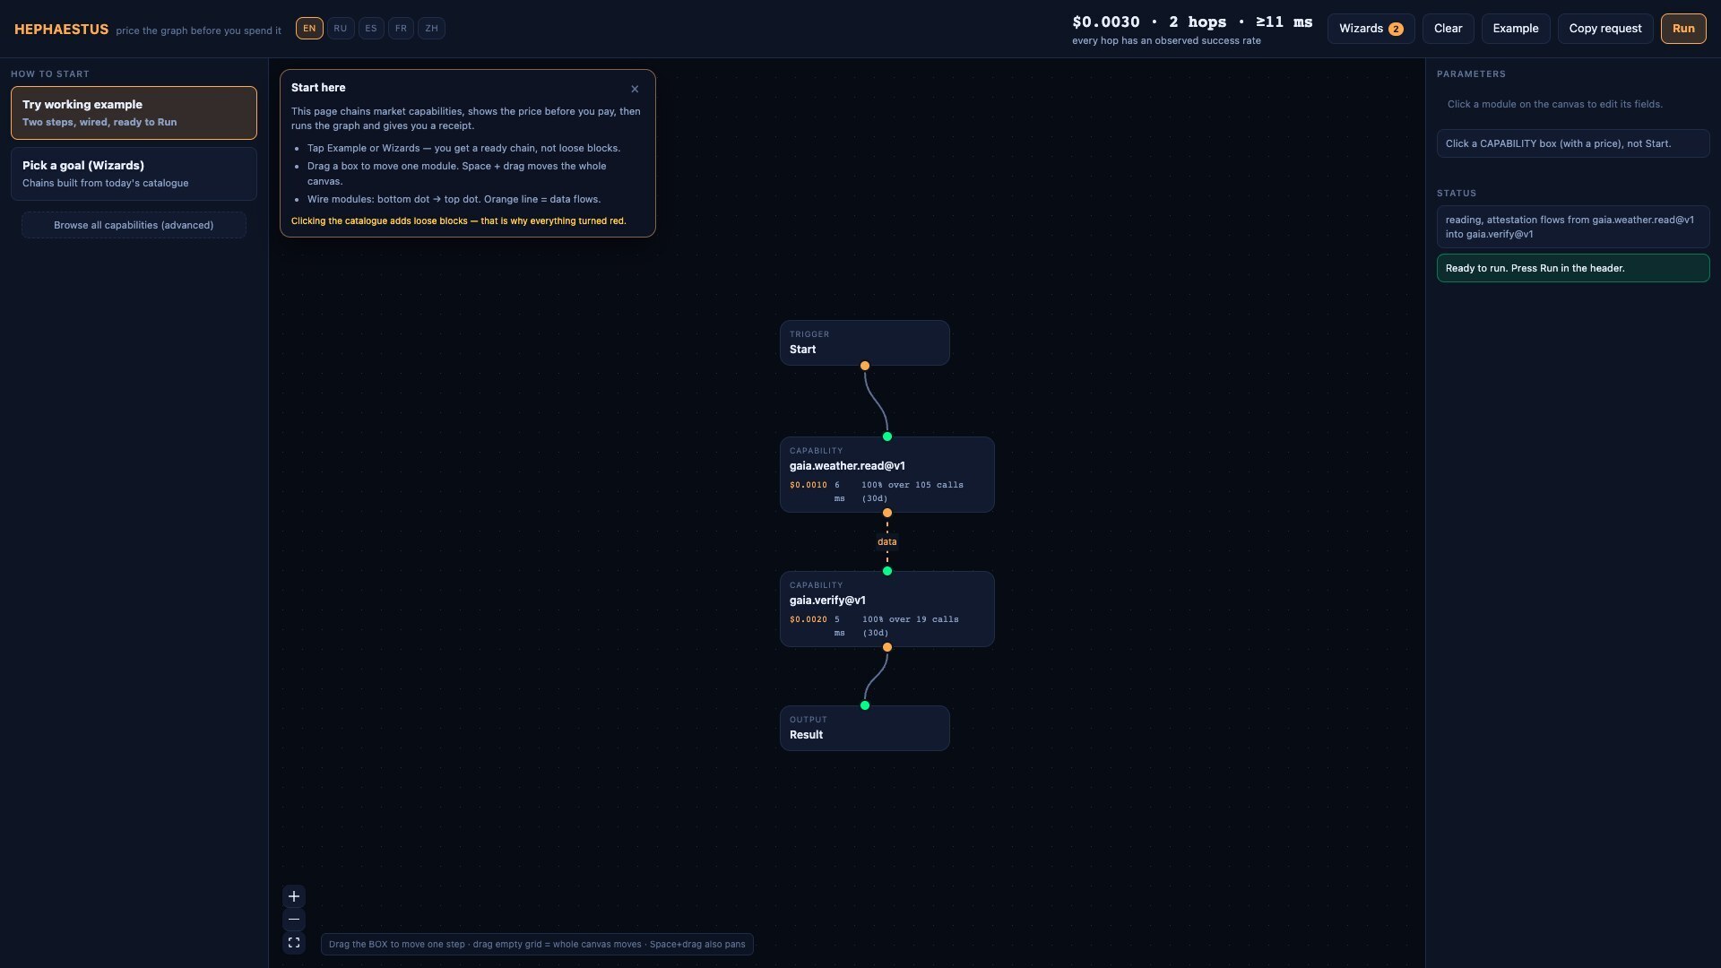The image size is (1721, 968).
Task: Click gaia.verify@v1 green input dot
Action: point(887,571)
